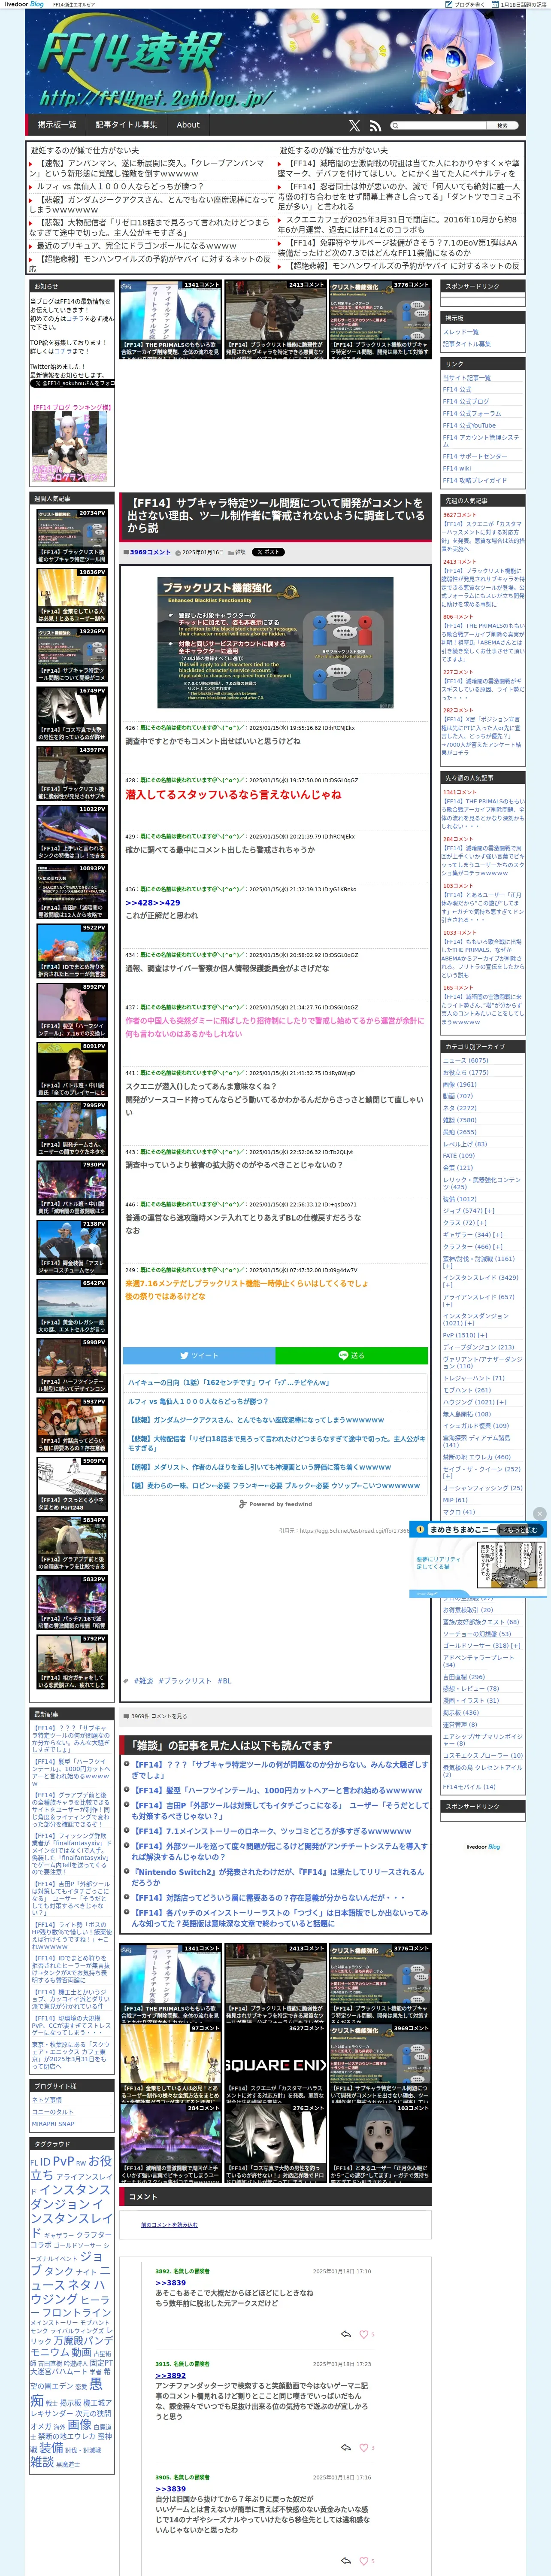Open the ニュース (6075) category
This screenshot has height=2576, width=551.
[x=466, y=1061]
